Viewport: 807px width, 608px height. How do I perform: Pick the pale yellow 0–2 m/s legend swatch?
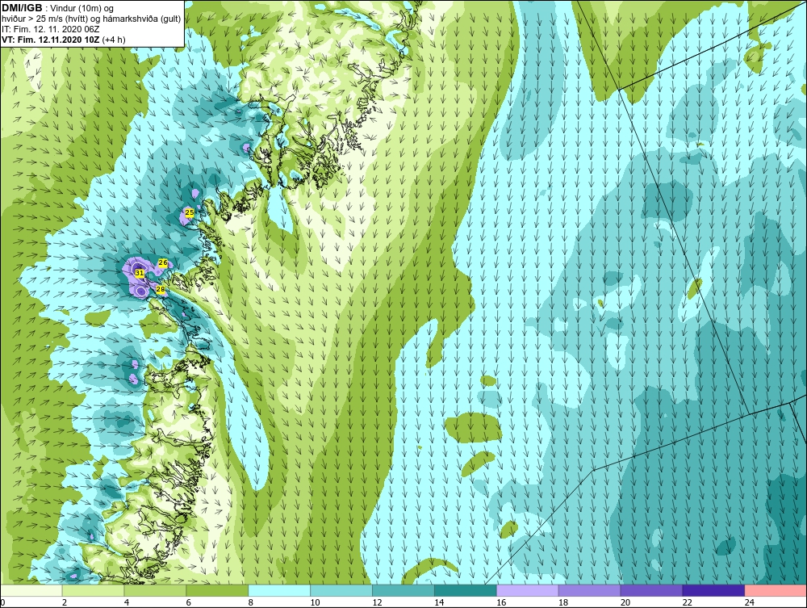click(x=31, y=590)
